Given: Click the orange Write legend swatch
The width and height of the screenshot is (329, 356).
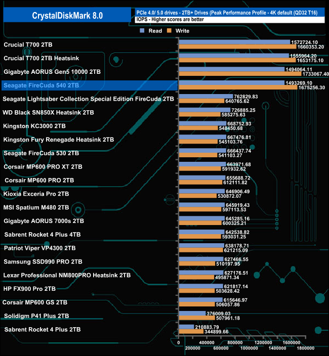Looking at the screenshot, I should (169, 31).
